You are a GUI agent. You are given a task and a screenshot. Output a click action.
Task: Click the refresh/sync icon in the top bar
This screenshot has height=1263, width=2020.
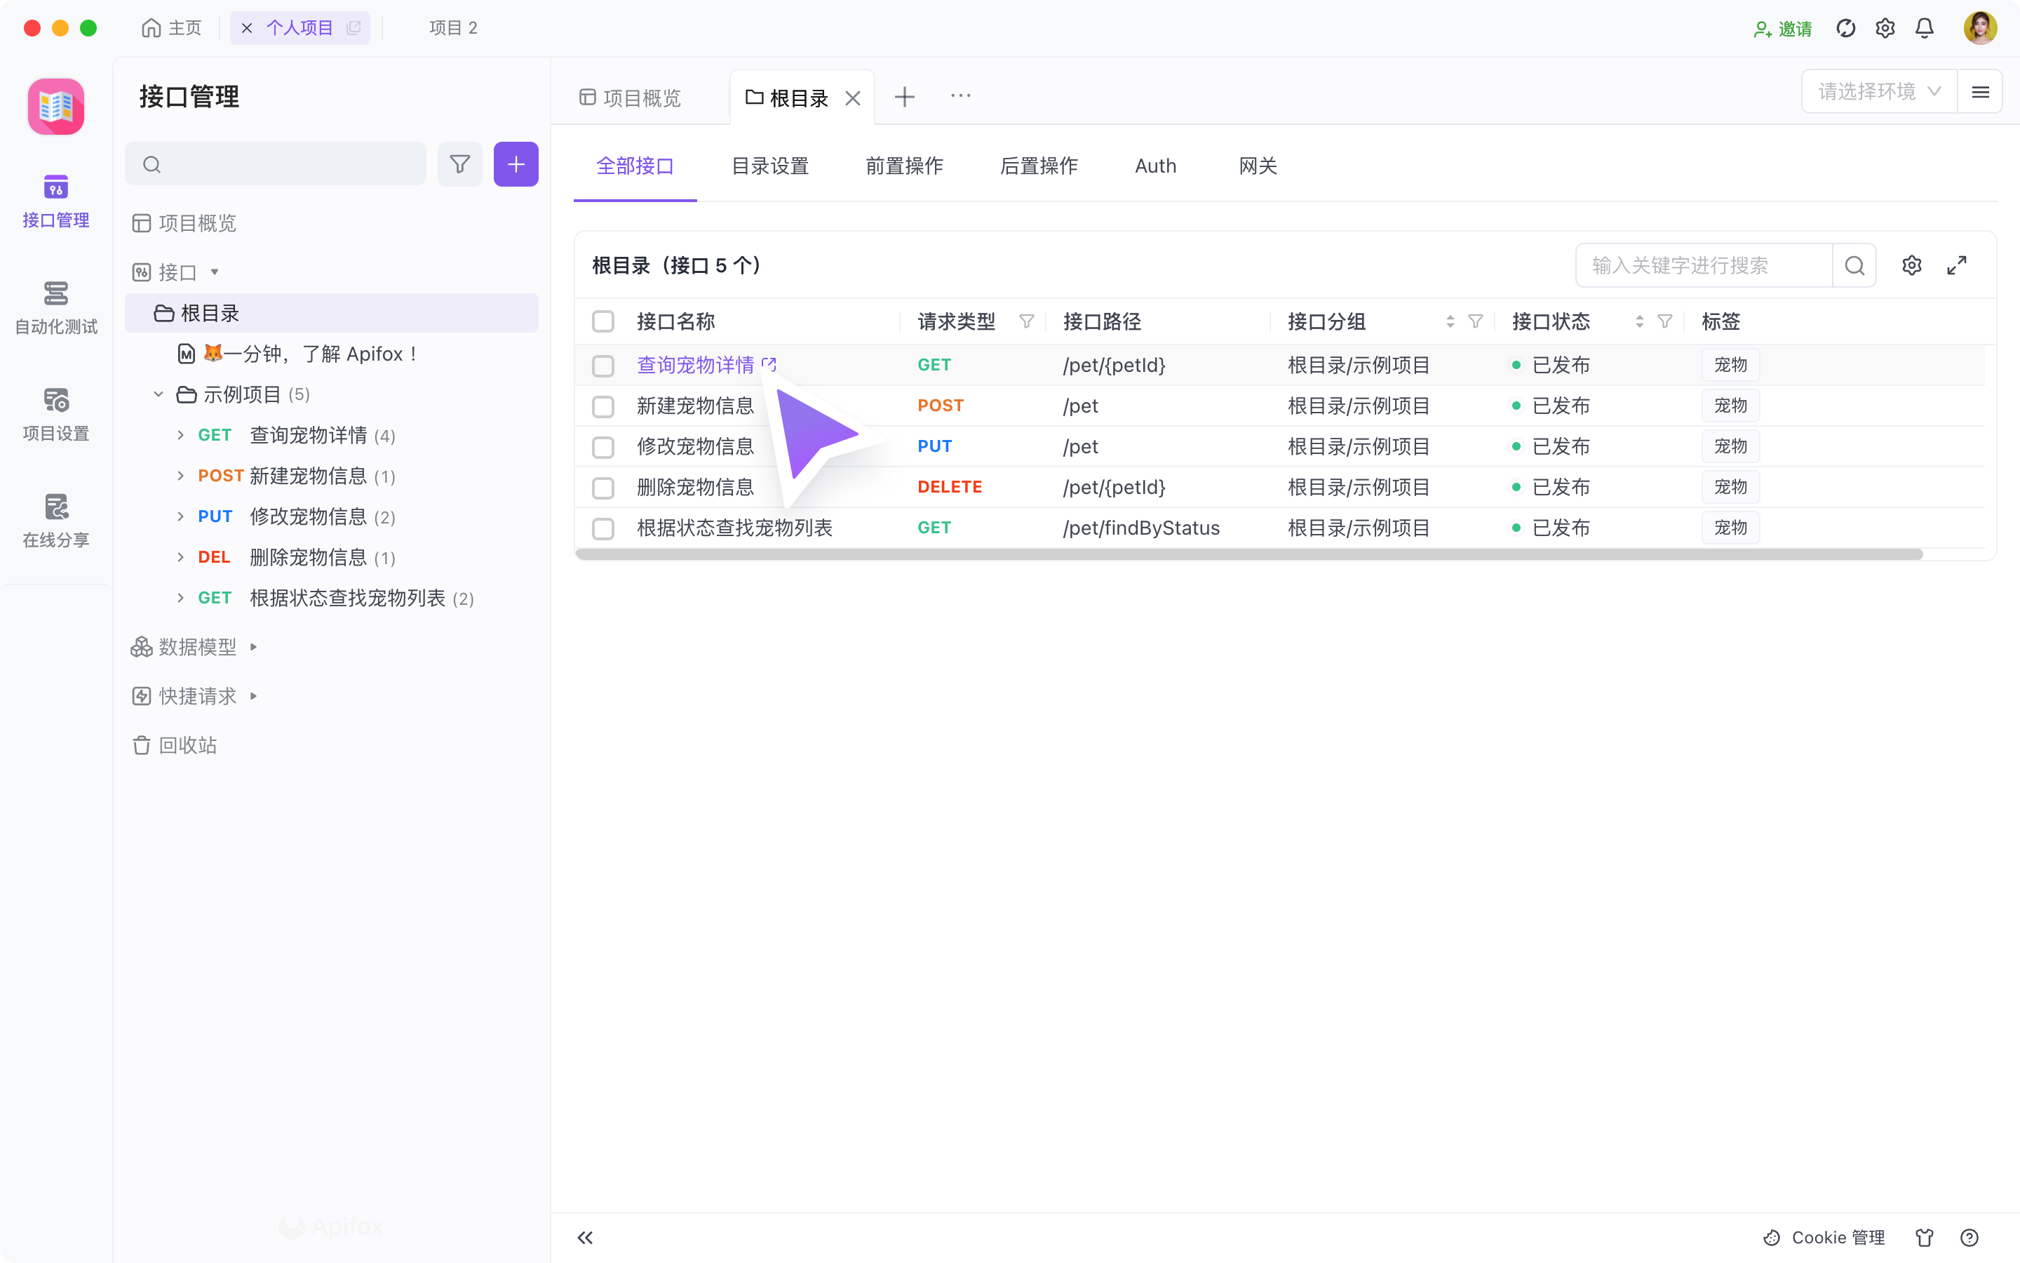point(1845,27)
